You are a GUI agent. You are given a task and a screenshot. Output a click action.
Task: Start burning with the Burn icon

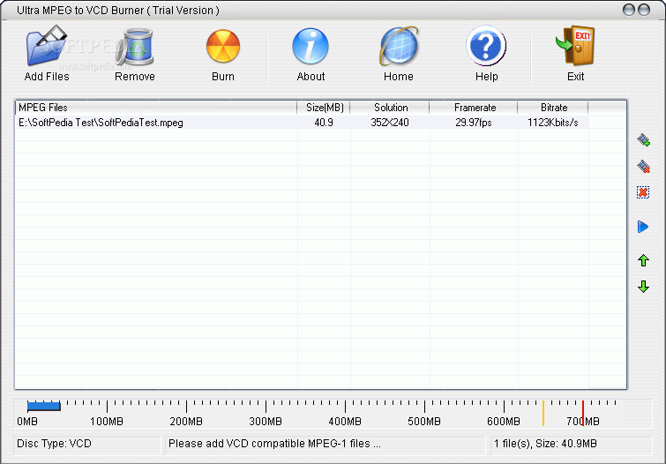click(223, 47)
